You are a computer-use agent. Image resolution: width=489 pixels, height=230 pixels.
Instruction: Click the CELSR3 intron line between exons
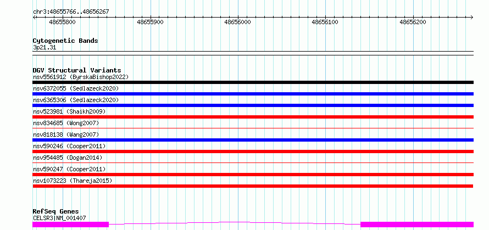235,223
